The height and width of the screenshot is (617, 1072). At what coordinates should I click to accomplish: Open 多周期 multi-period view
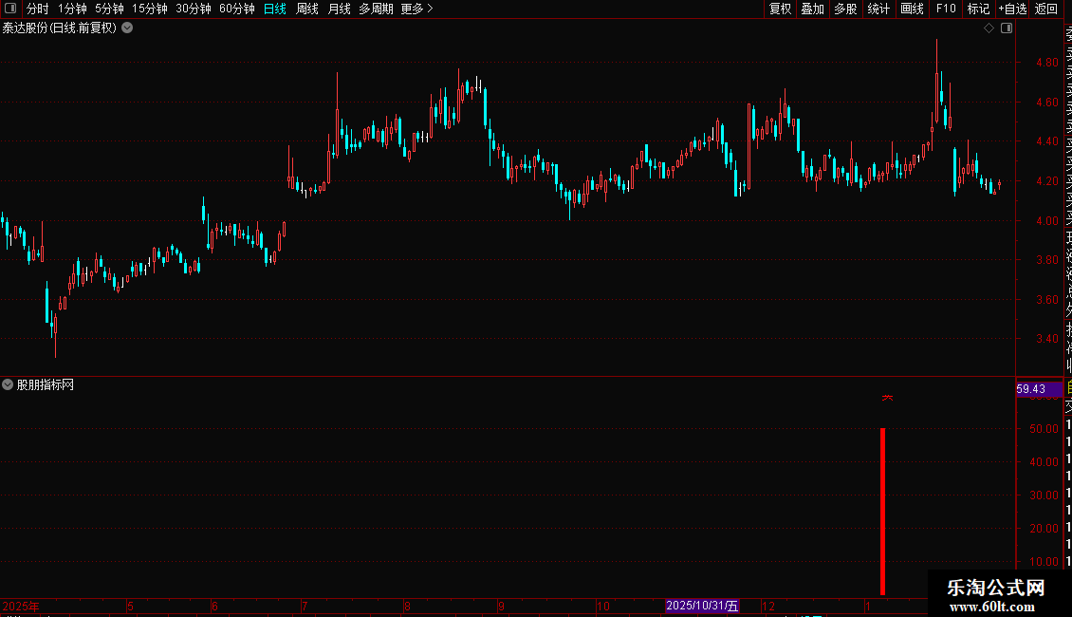coord(376,9)
